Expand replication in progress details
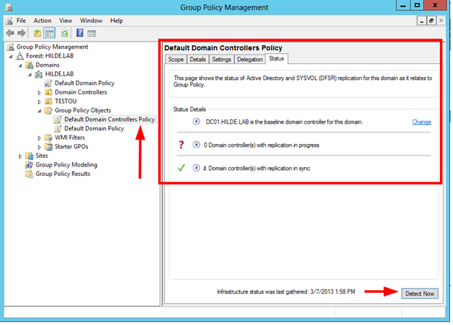 [196, 145]
